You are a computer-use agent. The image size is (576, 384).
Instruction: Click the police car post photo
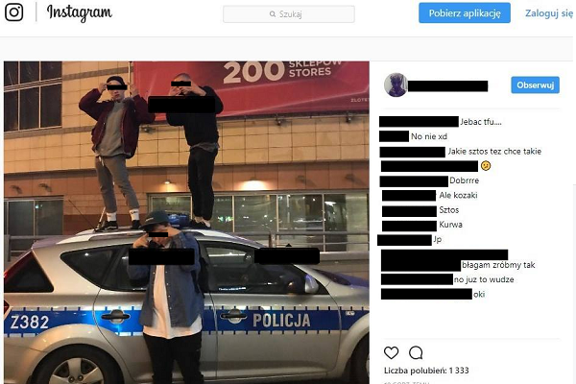[186, 223]
